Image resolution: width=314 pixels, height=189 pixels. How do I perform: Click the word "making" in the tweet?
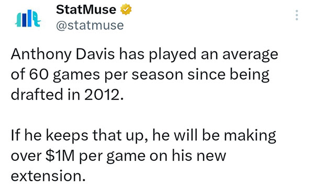point(250,135)
